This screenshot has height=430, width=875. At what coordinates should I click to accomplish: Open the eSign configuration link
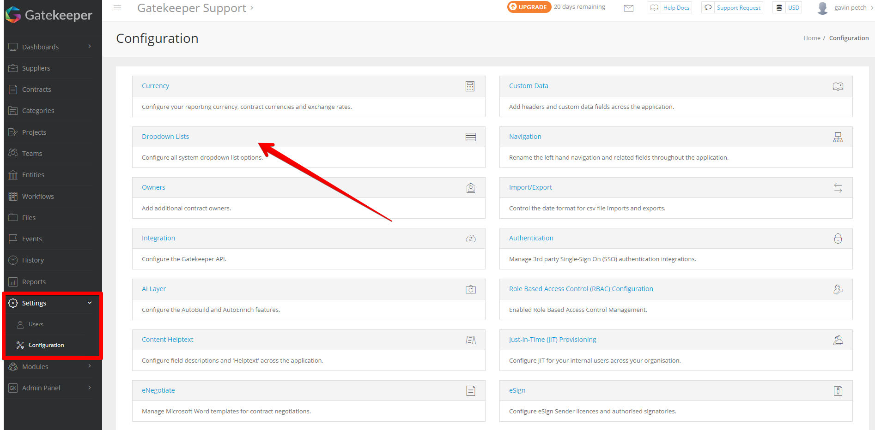(x=517, y=390)
